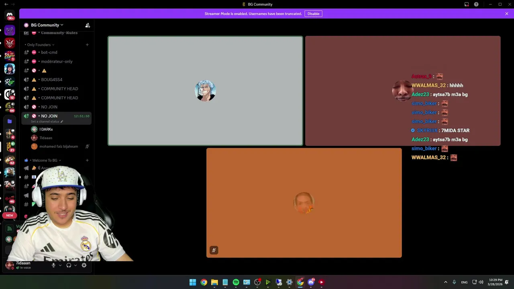Click the NEW unread indicator pill
This screenshot has height=289, width=514.
pyautogui.click(x=10, y=216)
